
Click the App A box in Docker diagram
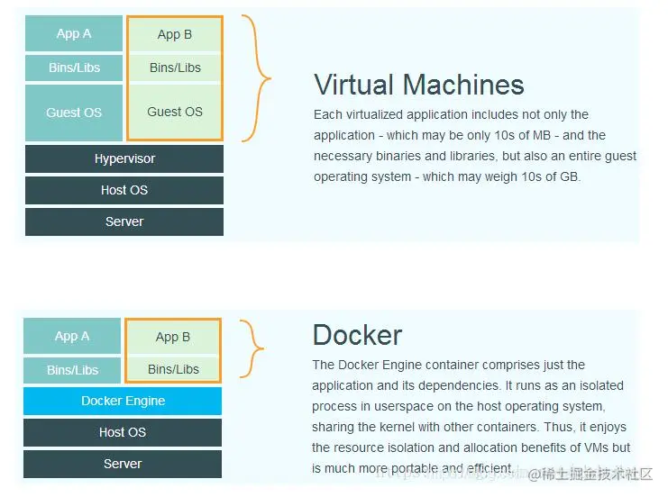(72, 336)
